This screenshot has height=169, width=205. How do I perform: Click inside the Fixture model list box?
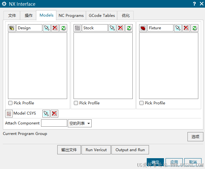click(169, 66)
